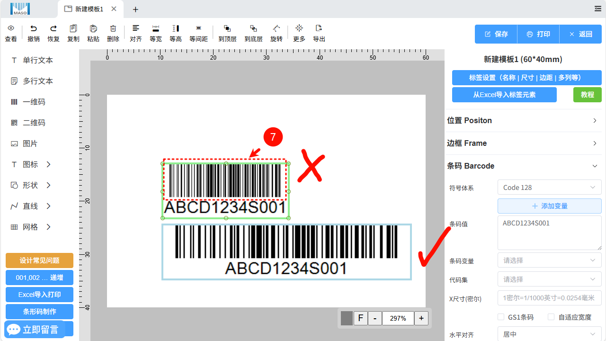Undo with the 撤销 icon
Viewport: 606px width, 341px height.
tap(34, 28)
